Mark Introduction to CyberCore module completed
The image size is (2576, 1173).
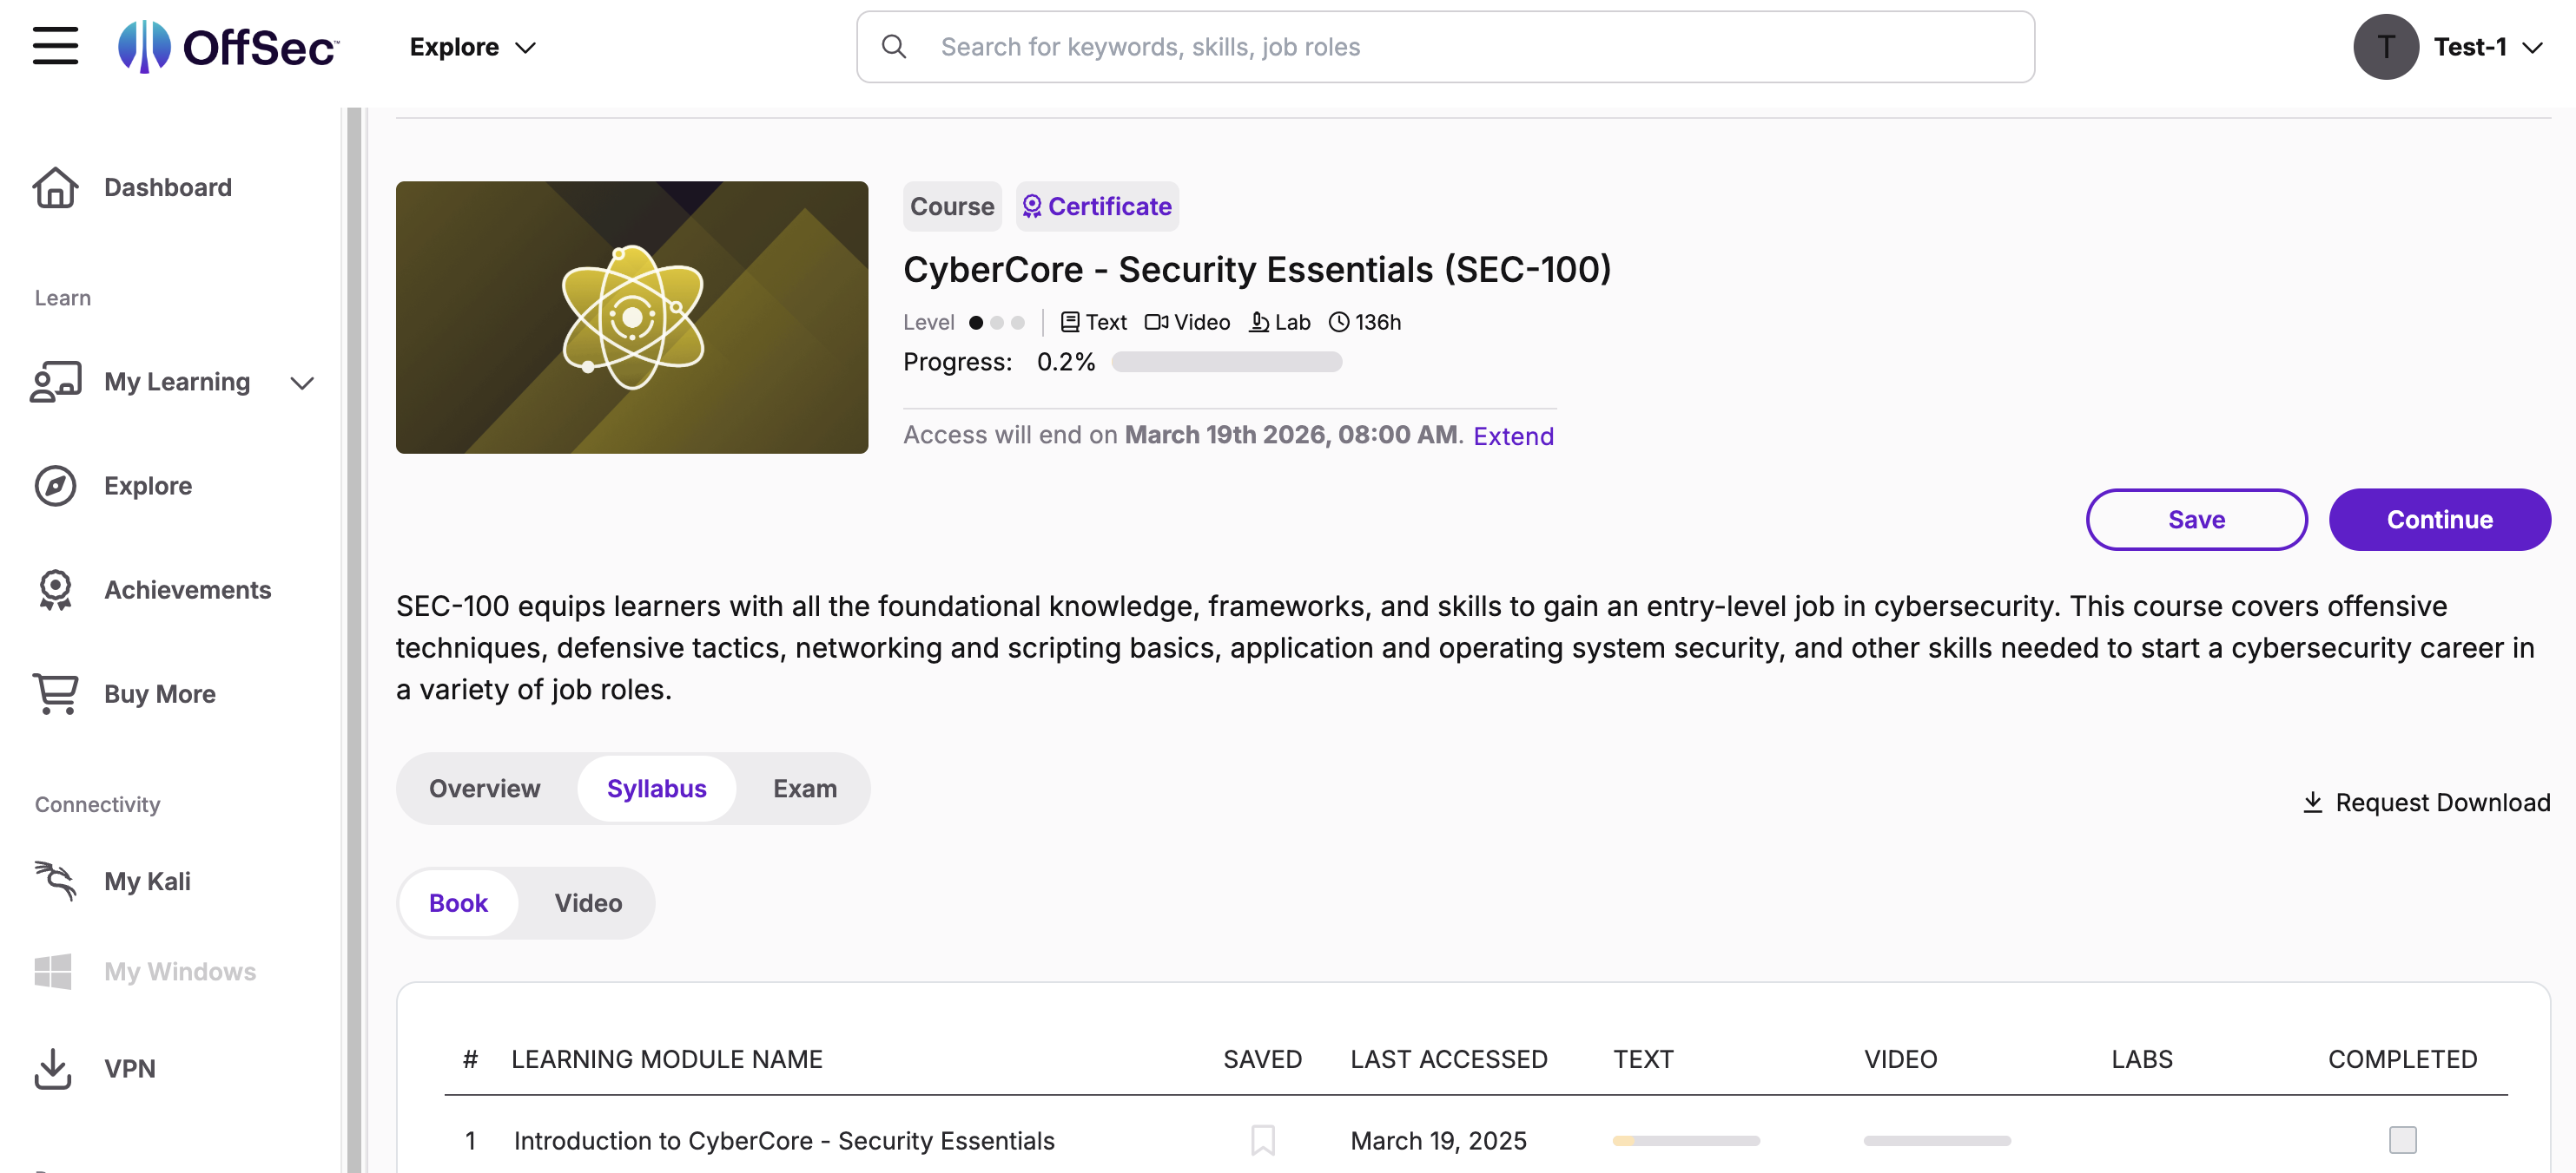tap(2402, 1140)
